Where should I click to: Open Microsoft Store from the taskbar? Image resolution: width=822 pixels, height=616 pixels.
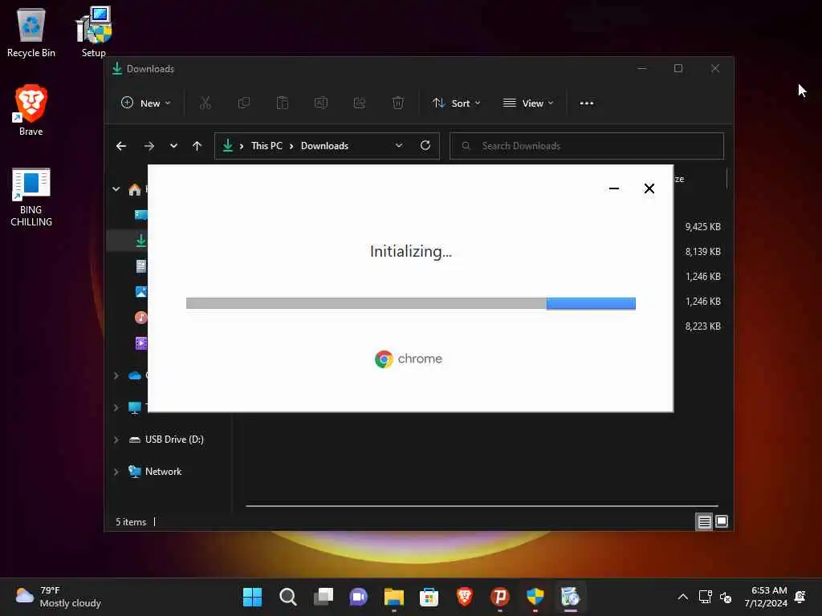429,597
